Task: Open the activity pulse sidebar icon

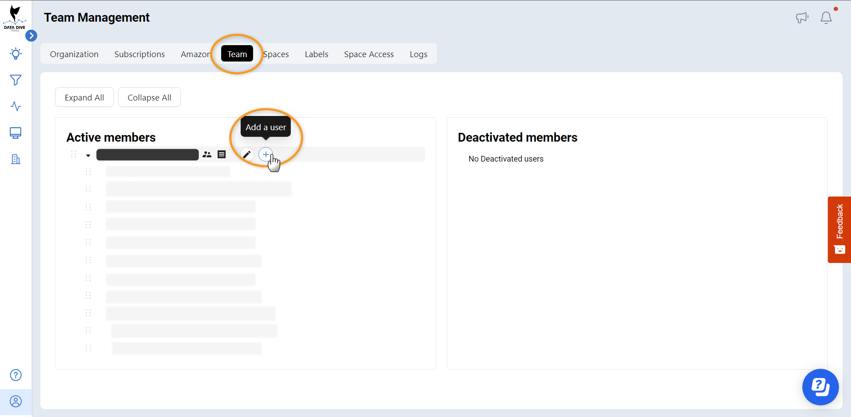Action: 16,106
